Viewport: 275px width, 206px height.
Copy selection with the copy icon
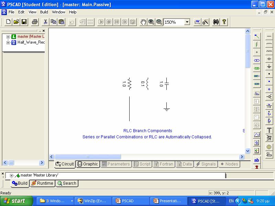(x=53, y=22)
